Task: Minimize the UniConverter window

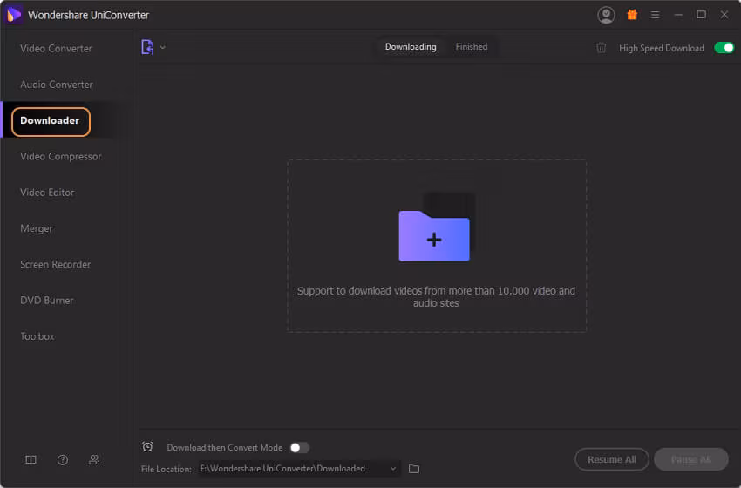Action: coord(678,15)
